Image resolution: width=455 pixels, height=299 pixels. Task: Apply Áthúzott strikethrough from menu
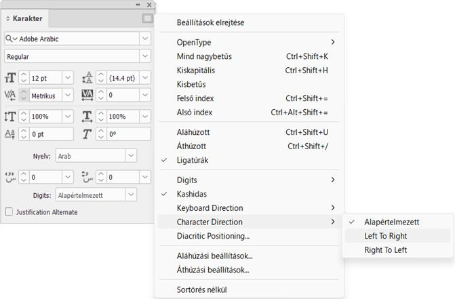click(249, 146)
